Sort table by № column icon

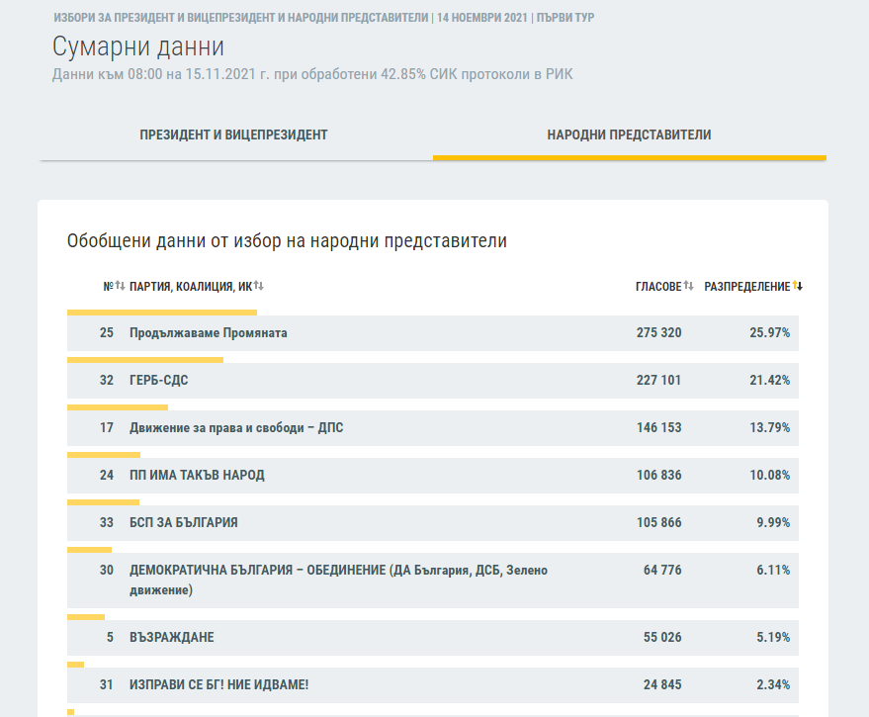120,287
